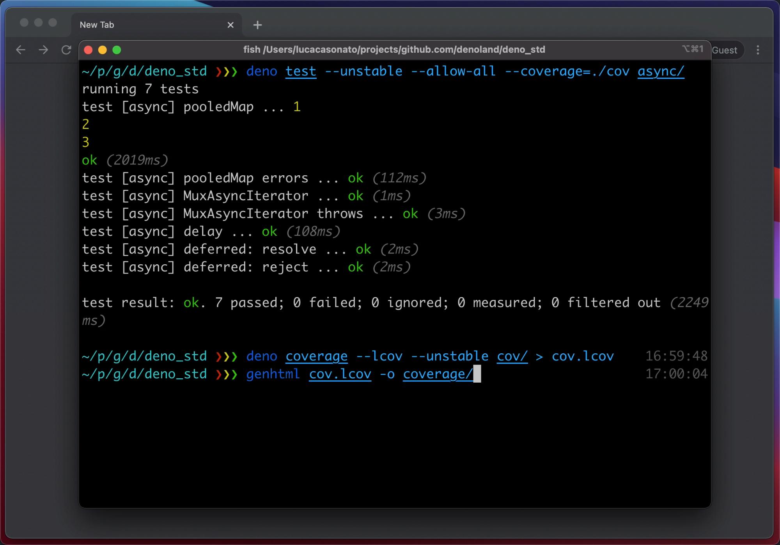
Task: Click the underlined 'cov/' argument
Action: 512,356
